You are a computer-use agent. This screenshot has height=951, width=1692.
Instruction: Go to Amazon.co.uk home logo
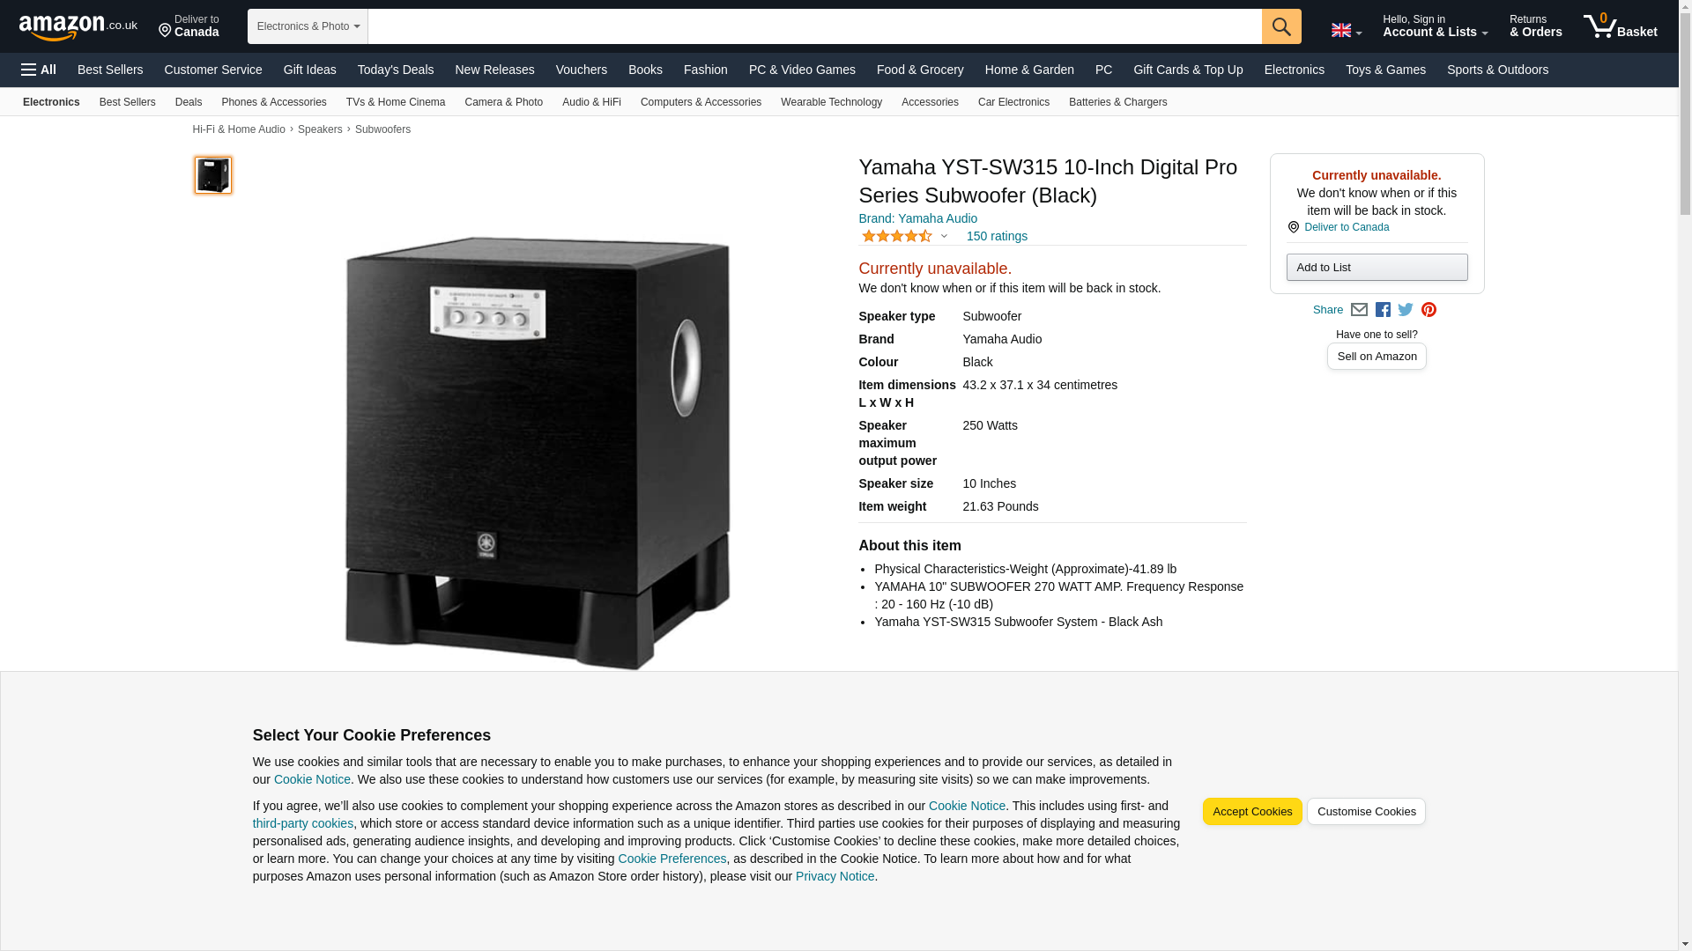78,27
